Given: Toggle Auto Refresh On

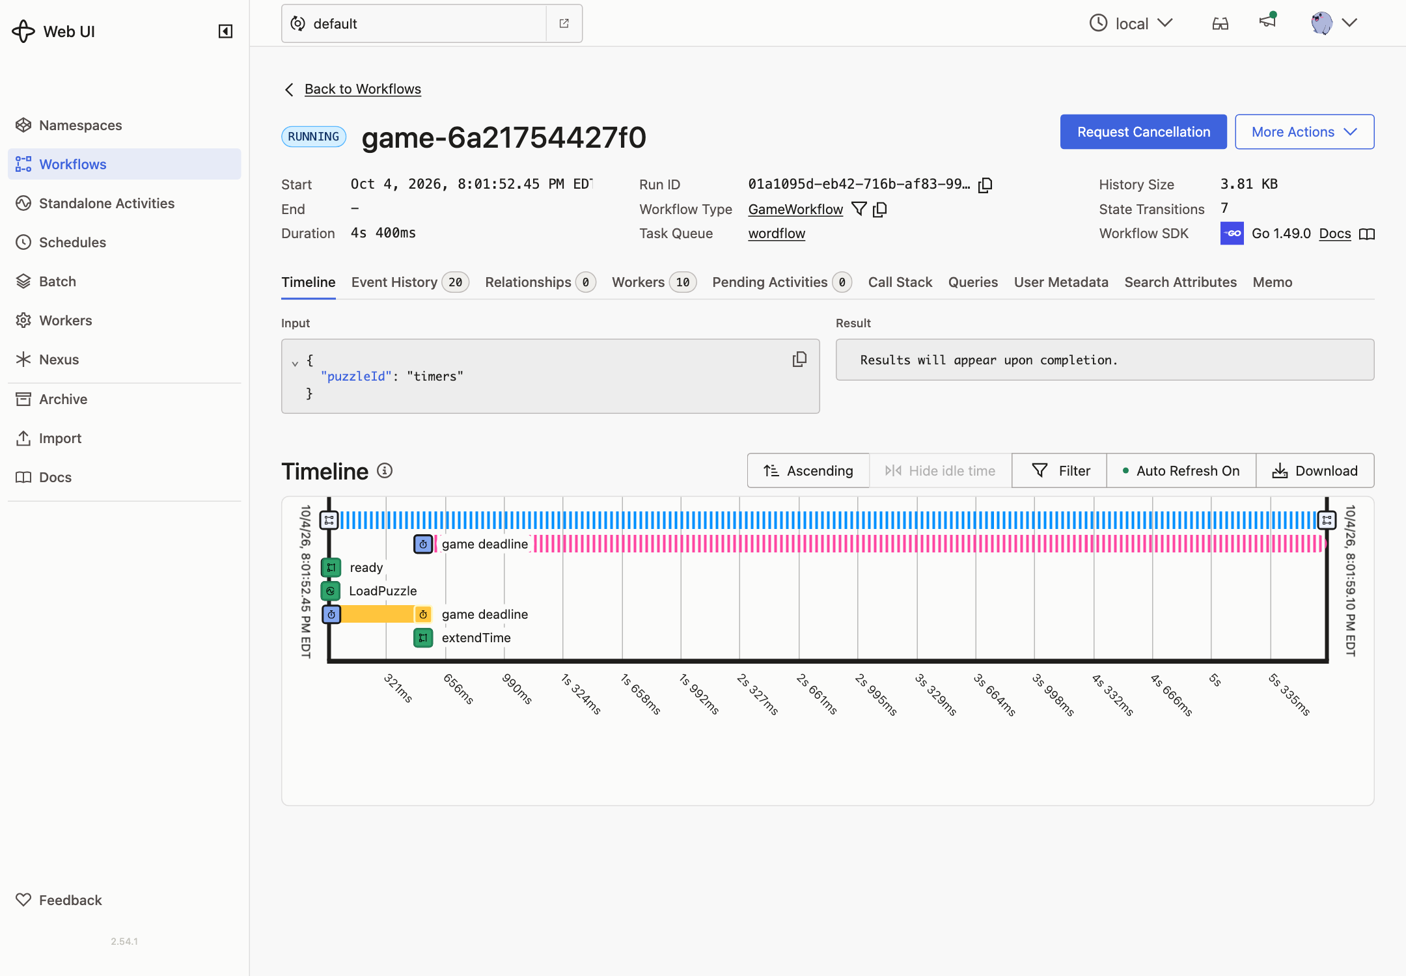Looking at the screenshot, I should tap(1181, 470).
